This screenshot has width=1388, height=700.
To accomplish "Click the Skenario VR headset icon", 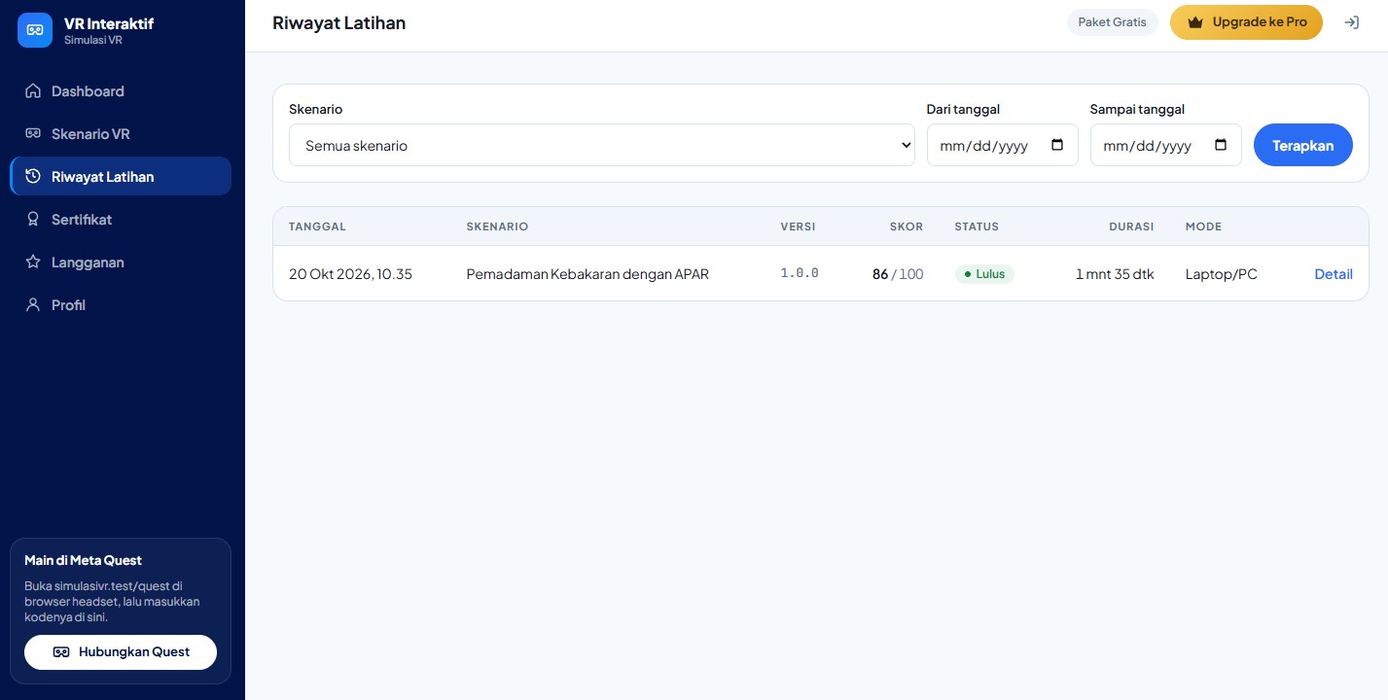I will (33, 134).
